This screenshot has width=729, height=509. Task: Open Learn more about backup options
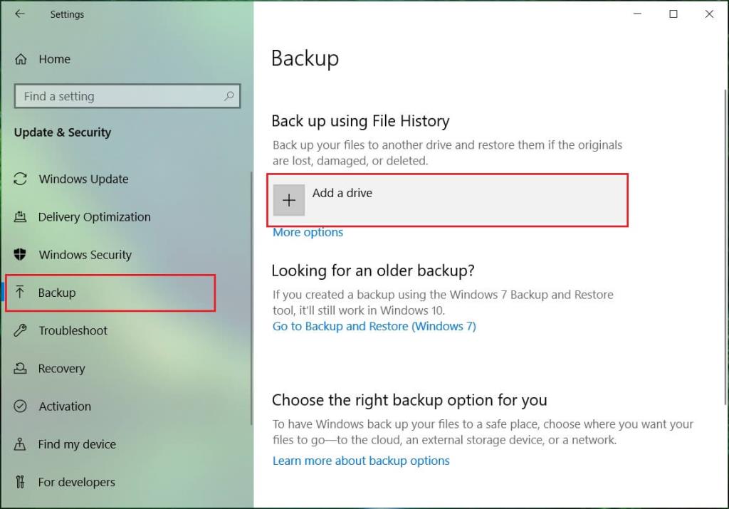click(x=361, y=461)
